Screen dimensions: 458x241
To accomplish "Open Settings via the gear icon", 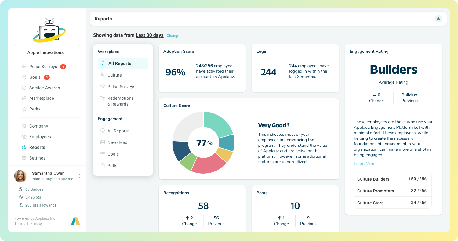I will pyautogui.click(x=24, y=158).
